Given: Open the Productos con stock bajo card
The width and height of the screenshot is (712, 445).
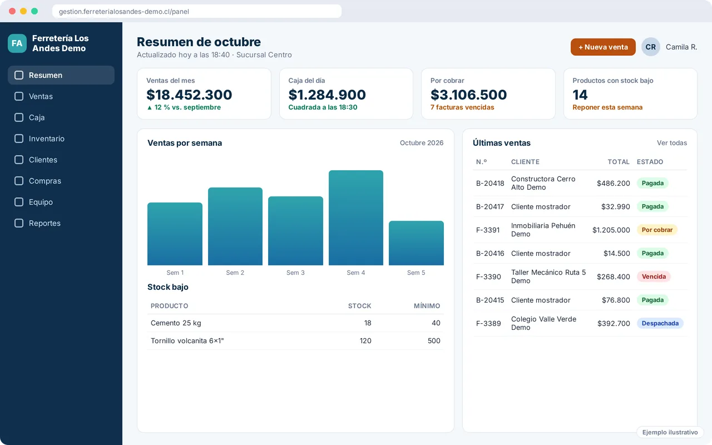Looking at the screenshot, I should coord(630,93).
